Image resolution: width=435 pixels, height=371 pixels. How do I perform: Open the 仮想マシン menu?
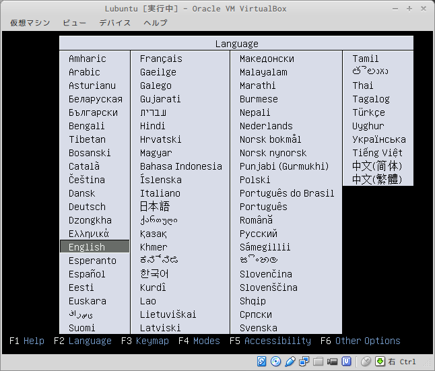30,23
